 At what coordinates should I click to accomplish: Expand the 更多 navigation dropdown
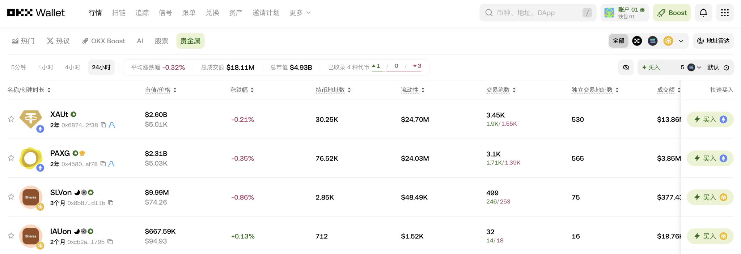[300, 13]
